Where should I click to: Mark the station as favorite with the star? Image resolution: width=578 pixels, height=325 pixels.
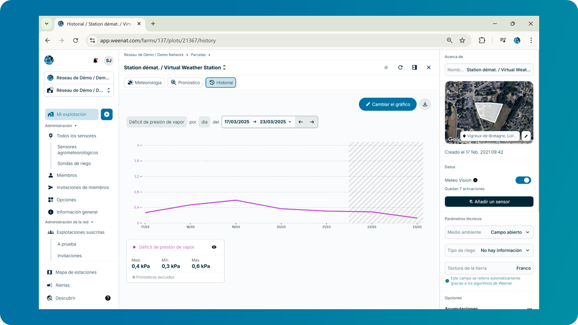[386, 67]
